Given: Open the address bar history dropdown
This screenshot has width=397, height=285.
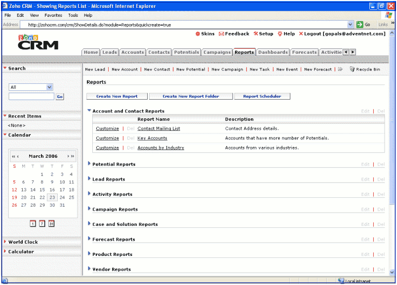Looking at the screenshot, I should pyautogui.click(x=350, y=25).
